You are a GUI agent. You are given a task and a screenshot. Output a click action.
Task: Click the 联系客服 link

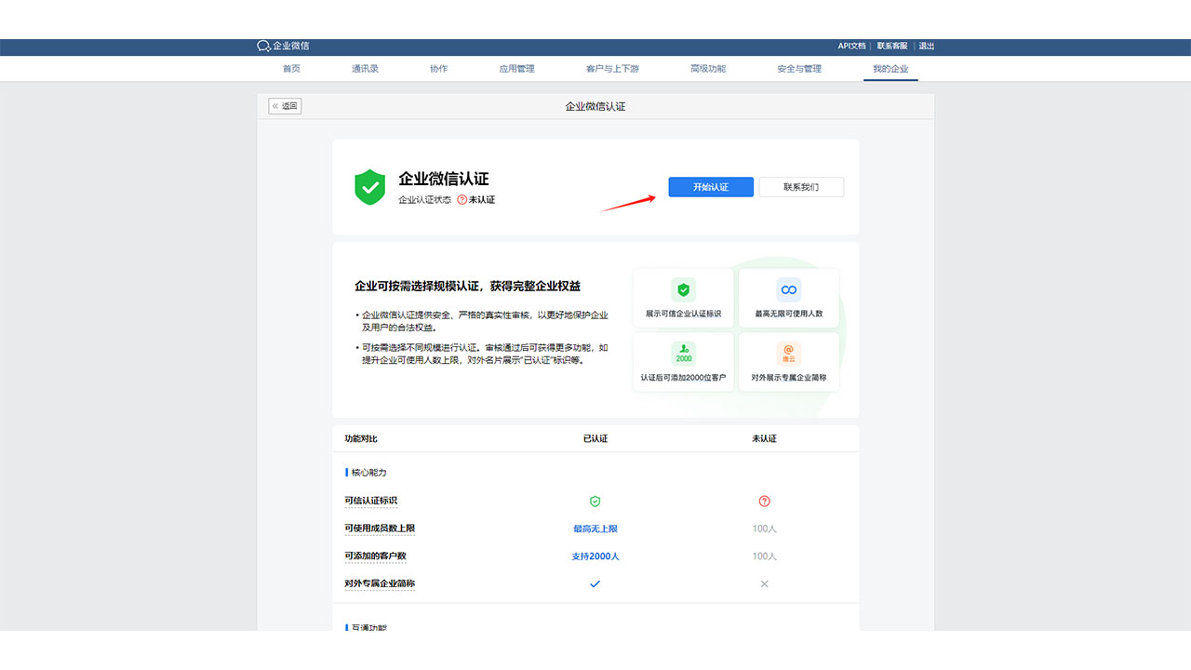(x=891, y=46)
